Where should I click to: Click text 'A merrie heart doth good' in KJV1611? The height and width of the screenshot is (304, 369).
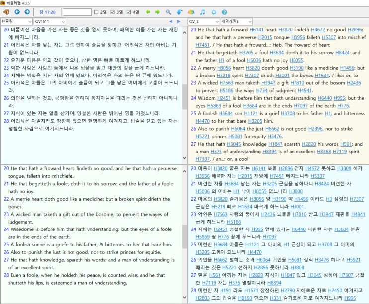click(40, 199)
